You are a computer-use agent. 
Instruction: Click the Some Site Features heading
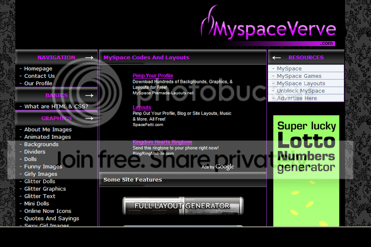pos(133,180)
